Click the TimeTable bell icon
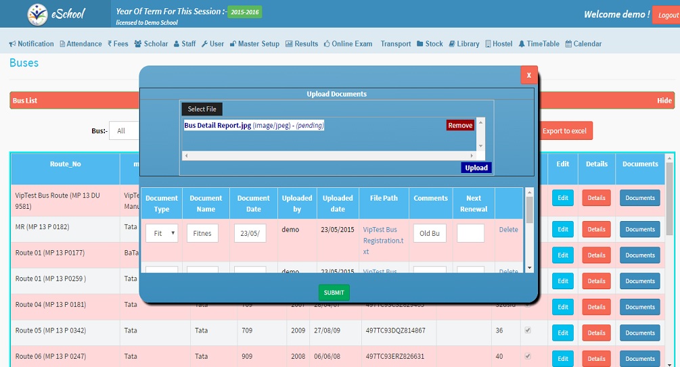The height and width of the screenshot is (367, 680). click(x=522, y=44)
